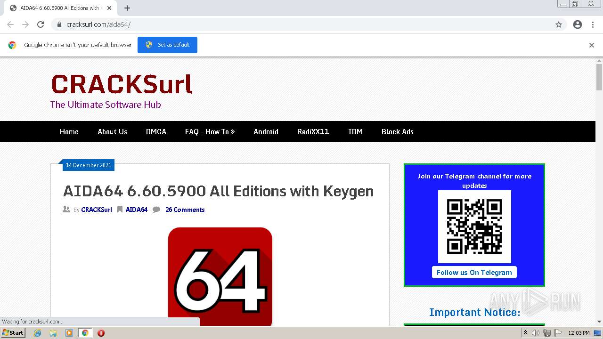Click the CRACKSurl site logo title
This screenshot has height=339, width=603.
(x=122, y=84)
